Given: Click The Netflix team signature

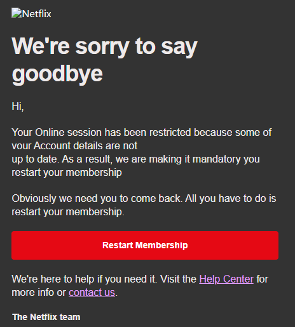Looking at the screenshot, I should point(46,317).
